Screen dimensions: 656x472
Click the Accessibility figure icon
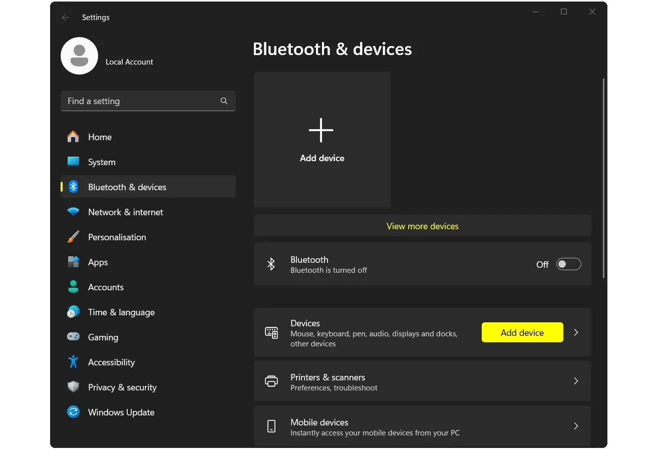(x=73, y=362)
